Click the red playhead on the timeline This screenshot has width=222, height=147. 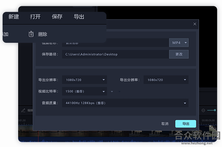coord(38,136)
